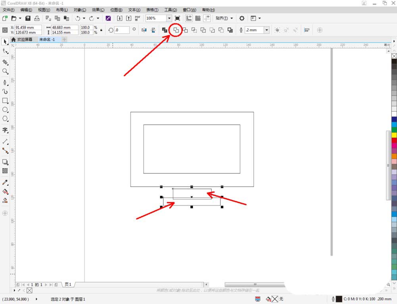Screen dimensions: 397x304
Task: Toggle show rulers button
Action: [x=189, y=18]
